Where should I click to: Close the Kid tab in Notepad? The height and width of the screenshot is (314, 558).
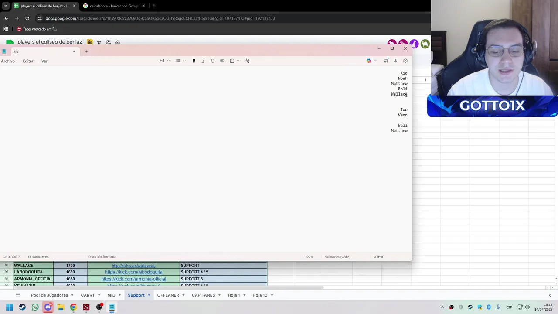pos(74,51)
